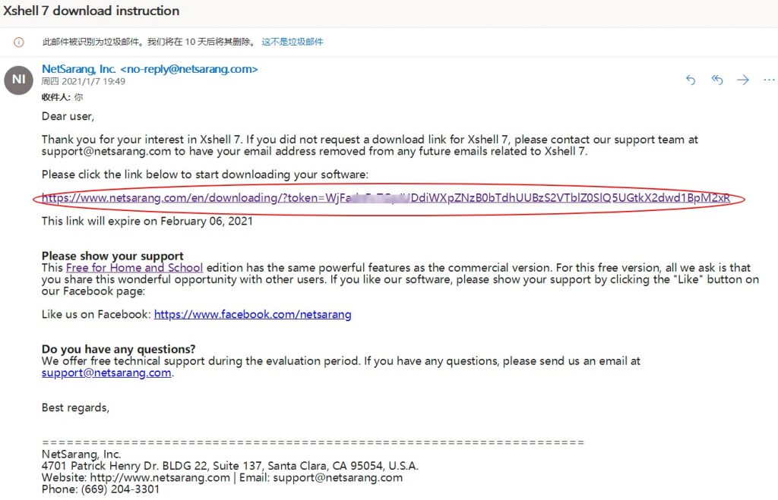Click the forward arrow icon

(x=743, y=80)
